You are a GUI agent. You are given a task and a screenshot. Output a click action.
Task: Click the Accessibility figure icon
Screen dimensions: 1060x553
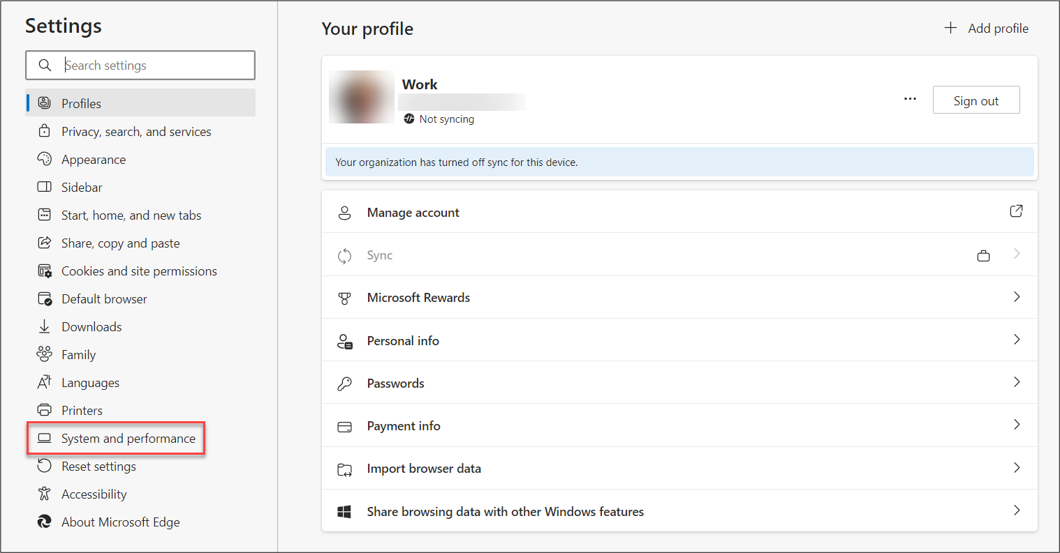point(44,494)
